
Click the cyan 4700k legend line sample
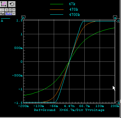[57, 15]
